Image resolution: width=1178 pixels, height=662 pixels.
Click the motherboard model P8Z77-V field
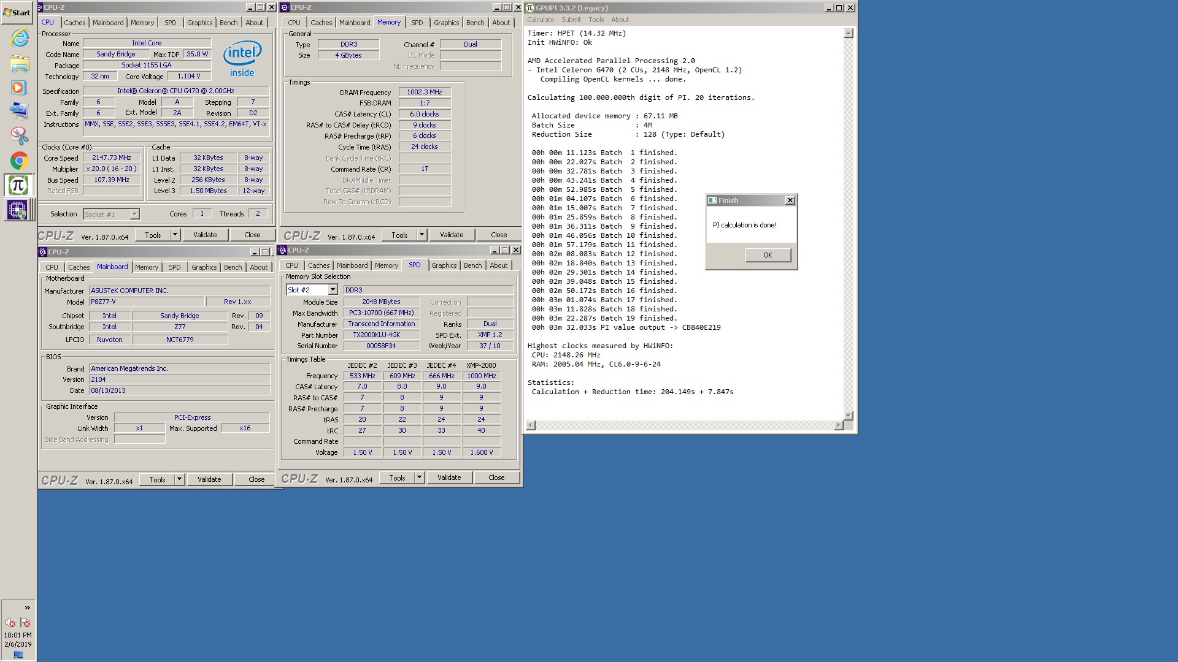click(147, 302)
